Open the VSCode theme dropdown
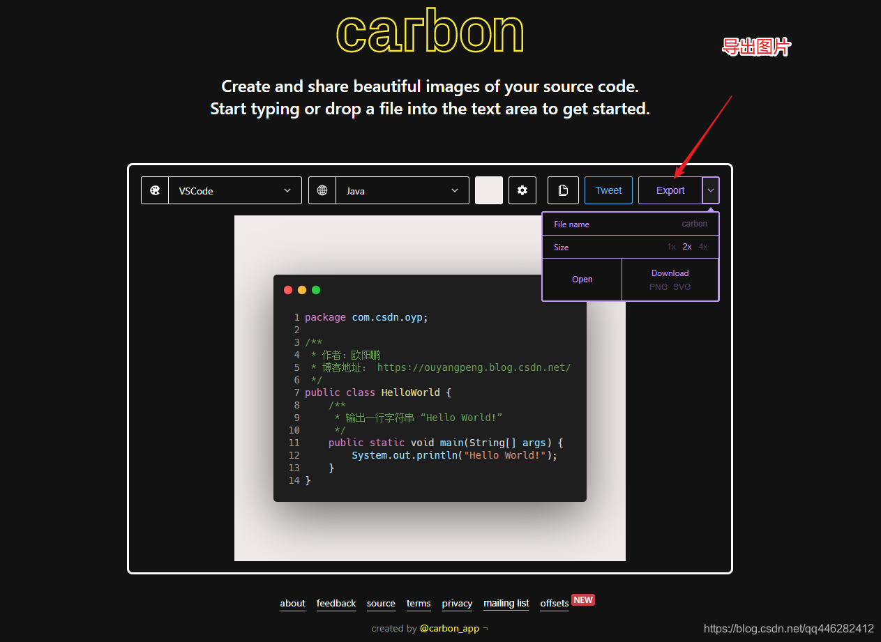This screenshot has height=642, width=881. point(234,190)
